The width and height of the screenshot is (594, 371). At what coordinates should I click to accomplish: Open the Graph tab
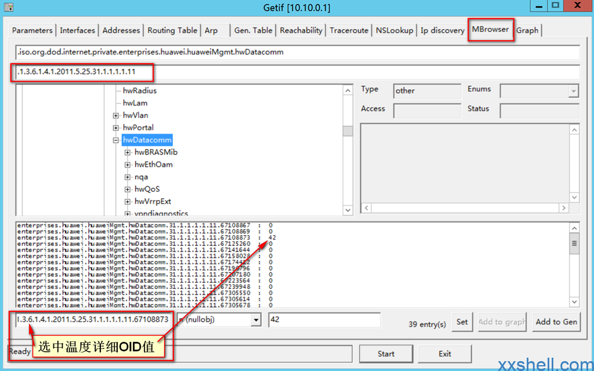pyautogui.click(x=527, y=30)
